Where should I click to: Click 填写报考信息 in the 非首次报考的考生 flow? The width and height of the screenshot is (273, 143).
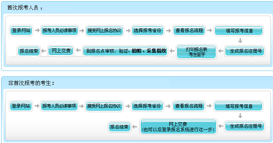239,106
